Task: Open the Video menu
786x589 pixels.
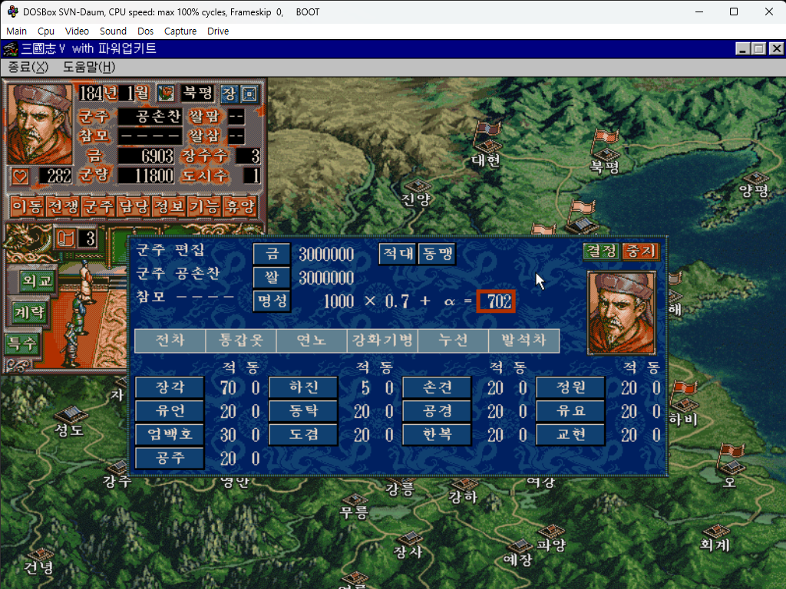Action: click(77, 31)
